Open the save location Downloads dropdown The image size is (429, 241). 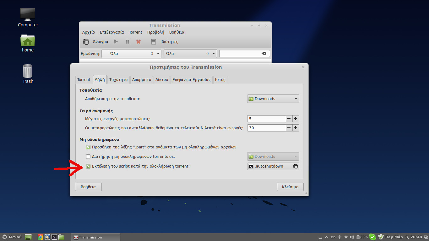273,99
